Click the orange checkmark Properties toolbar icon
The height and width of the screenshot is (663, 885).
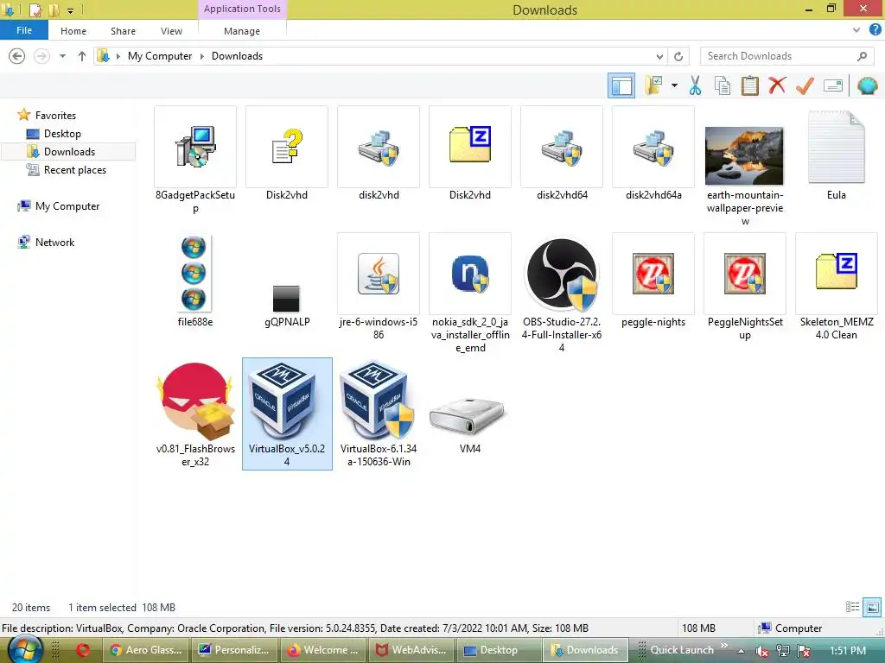[805, 85]
